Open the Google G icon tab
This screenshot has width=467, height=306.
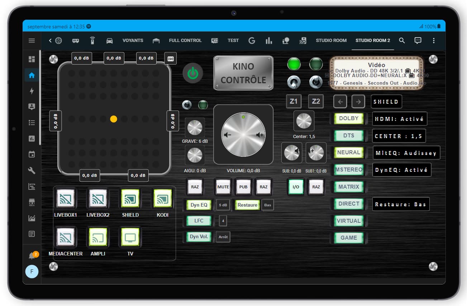click(252, 41)
